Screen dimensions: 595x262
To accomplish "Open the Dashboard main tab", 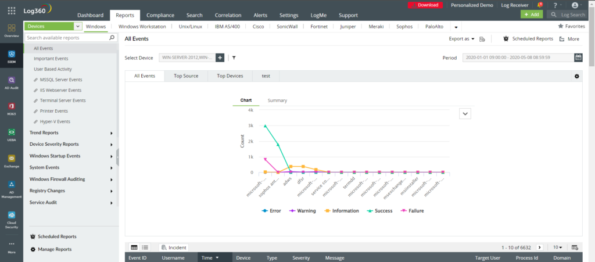I will 90,16.
